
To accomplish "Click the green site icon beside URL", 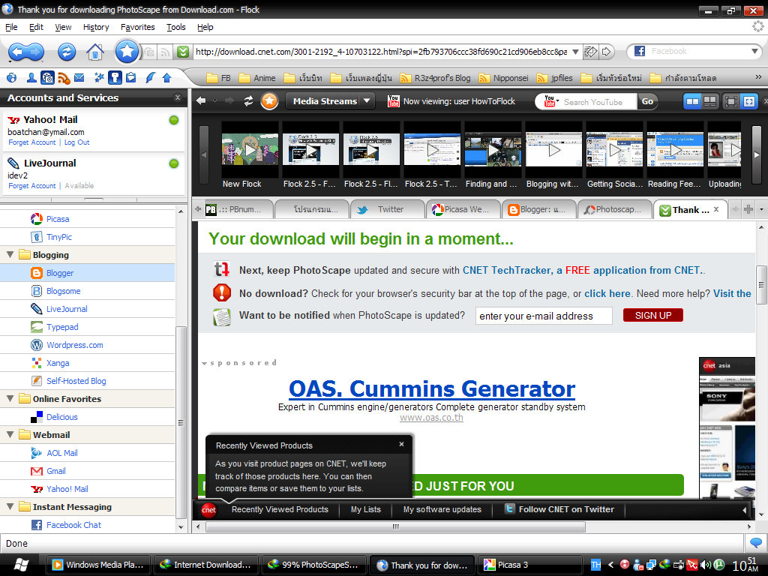I will 183,52.
